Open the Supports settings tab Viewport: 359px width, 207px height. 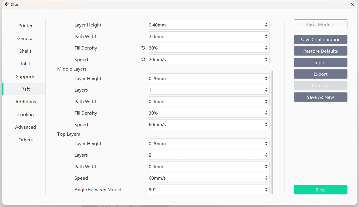[x=25, y=77]
